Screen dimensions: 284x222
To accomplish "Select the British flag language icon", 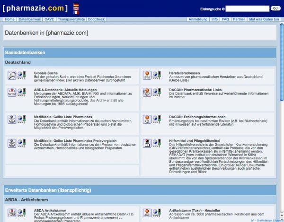I will pos(76,9).
